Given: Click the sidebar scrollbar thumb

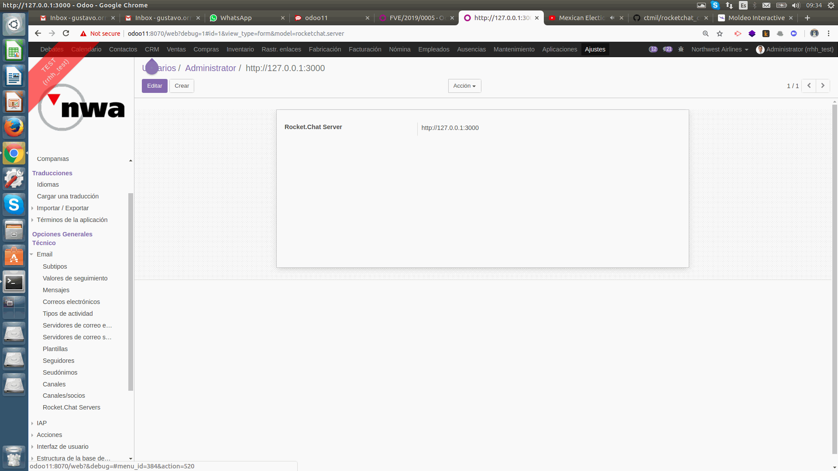Looking at the screenshot, I should 131,291.
